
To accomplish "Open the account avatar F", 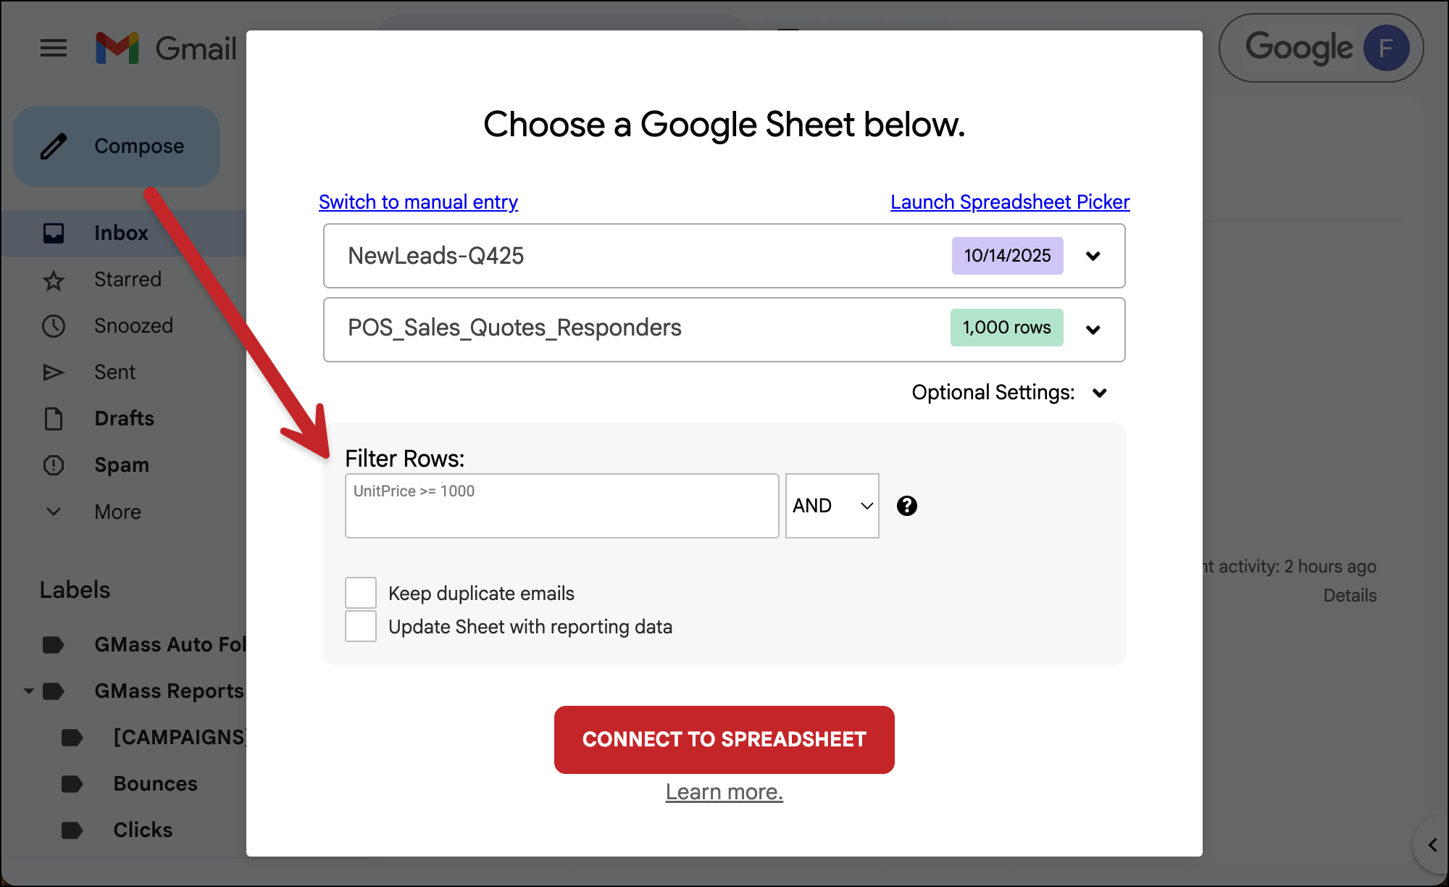I will point(1385,49).
